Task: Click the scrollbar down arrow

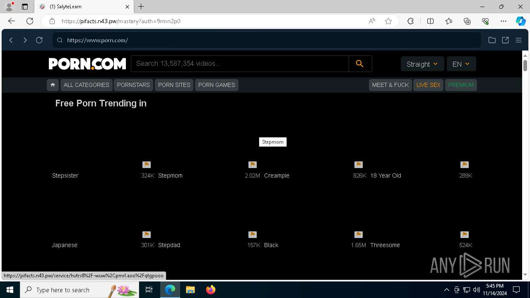Action: [x=525, y=274]
